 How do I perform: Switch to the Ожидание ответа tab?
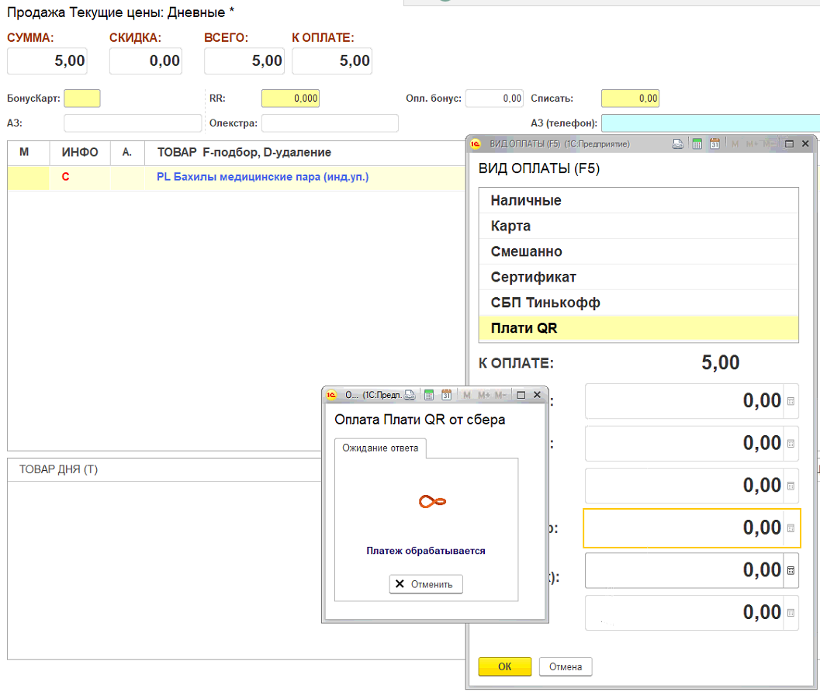pos(380,448)
